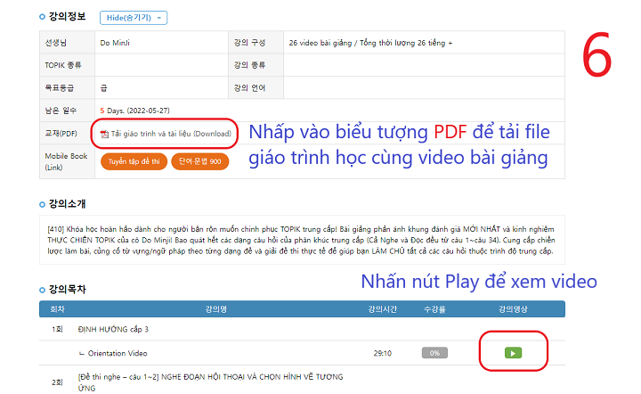The width and height of the screenshot is (641, 394).
Task: Click the PDF icon to download materials
Action: pos(104,134)
